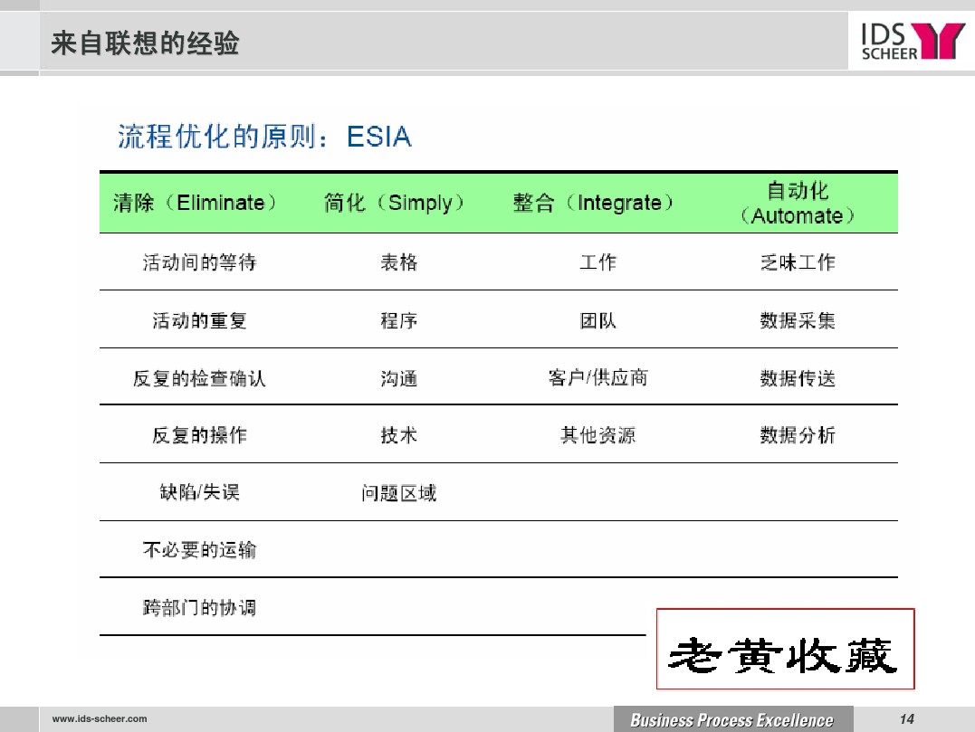Select the heading 流程优化的原则：ESIA
This screenshot has height=732, width=975.
pyautogui.click(x=265, y=137)
